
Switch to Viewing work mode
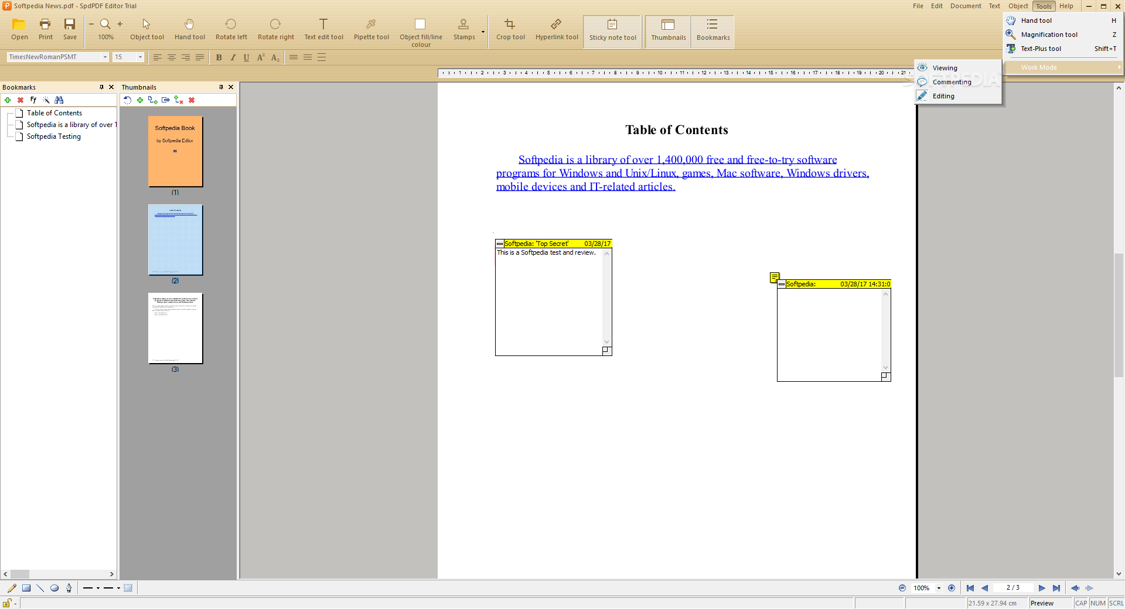click(x=958, y=68)
